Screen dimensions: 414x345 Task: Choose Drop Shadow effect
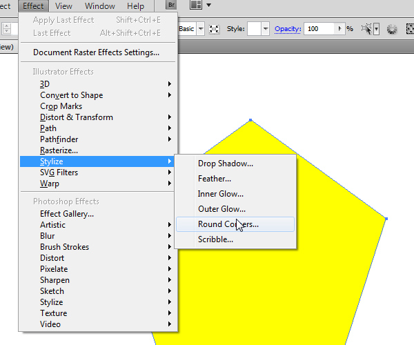click(235, 164)
